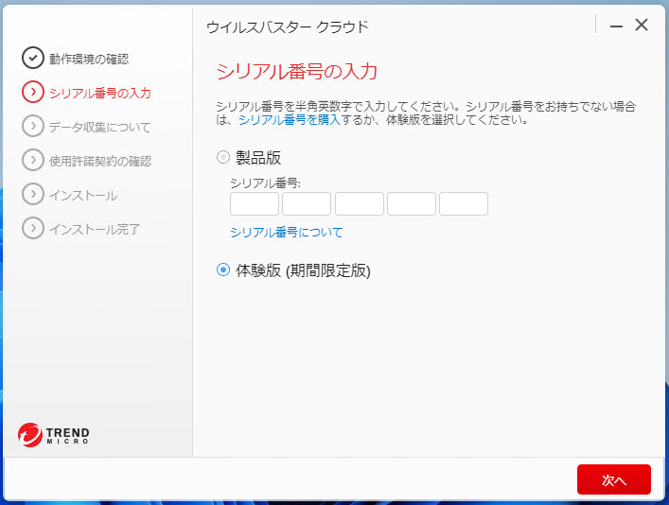
Task: Click the fourth serial number field
Action: point(412,204)
